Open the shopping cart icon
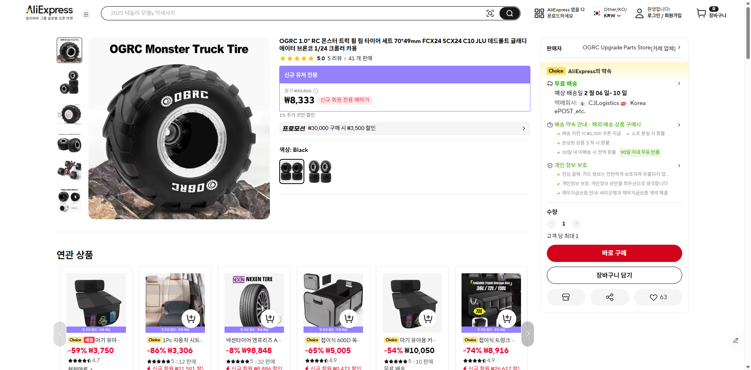The height and width of the screenshot is (370, 751). (x=701, y=13)
